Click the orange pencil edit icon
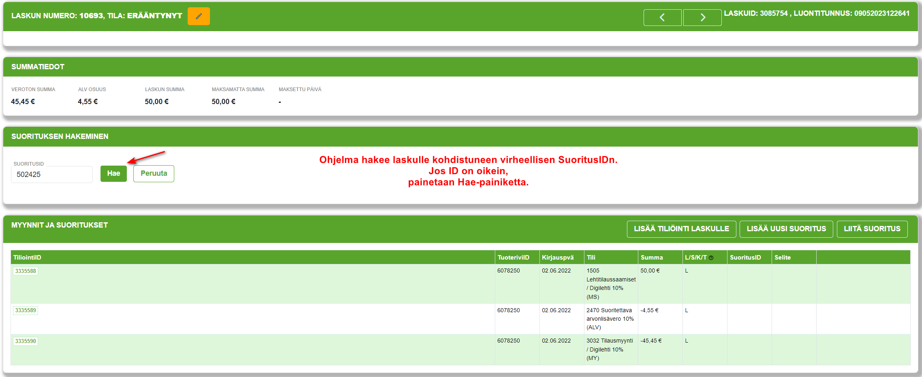Screen dimensions: 922x377 [199, 16]
